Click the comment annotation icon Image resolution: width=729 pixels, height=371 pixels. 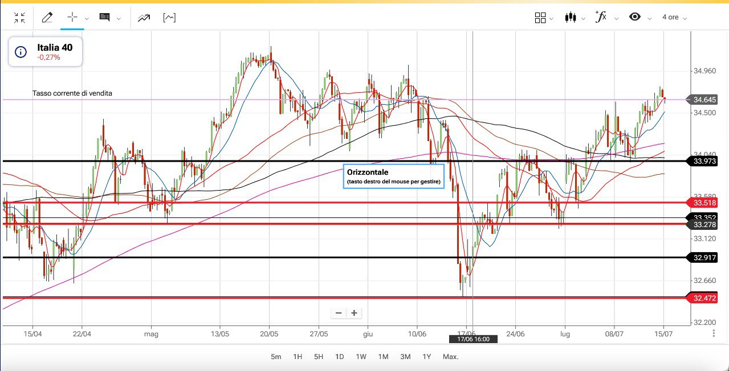pos(104,18)
